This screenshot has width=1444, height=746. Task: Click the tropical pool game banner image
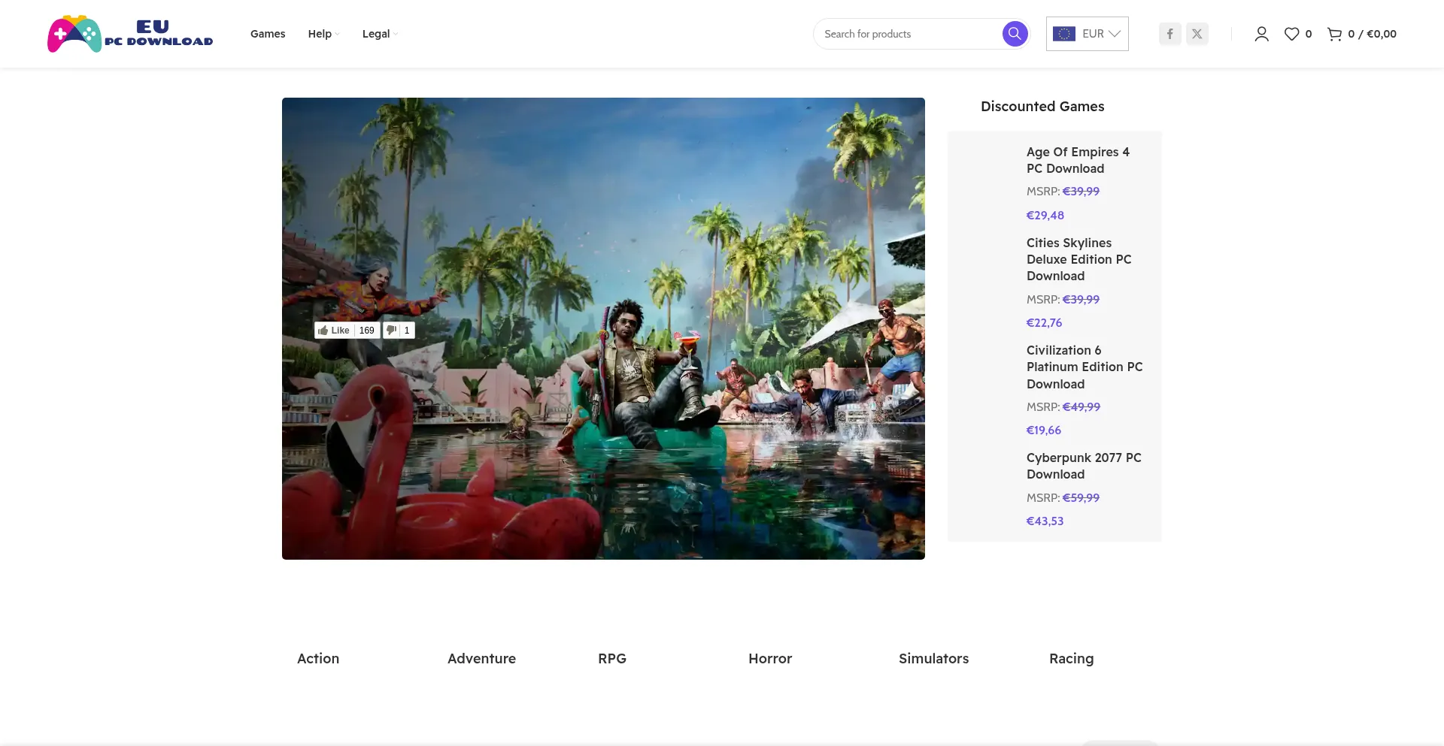pos(603,328)
